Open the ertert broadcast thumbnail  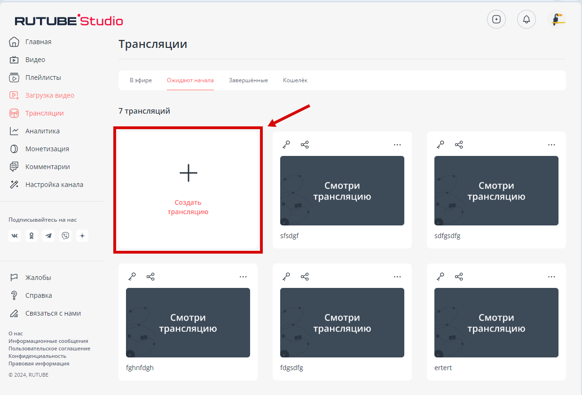tap(496, 323)
